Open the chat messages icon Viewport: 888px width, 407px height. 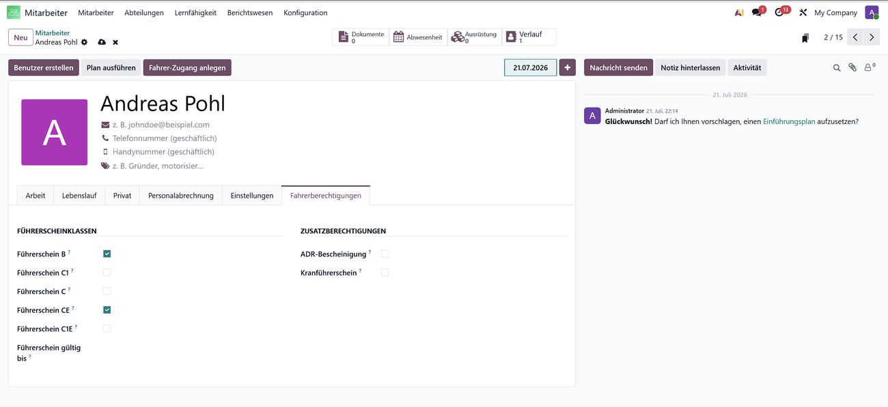coord(757,12)
